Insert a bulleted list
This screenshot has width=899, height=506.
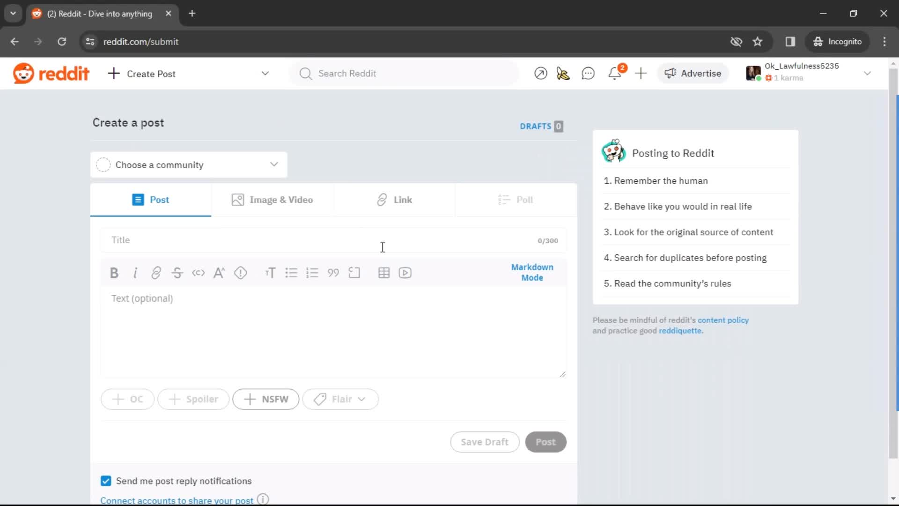(x=290, y=273)
